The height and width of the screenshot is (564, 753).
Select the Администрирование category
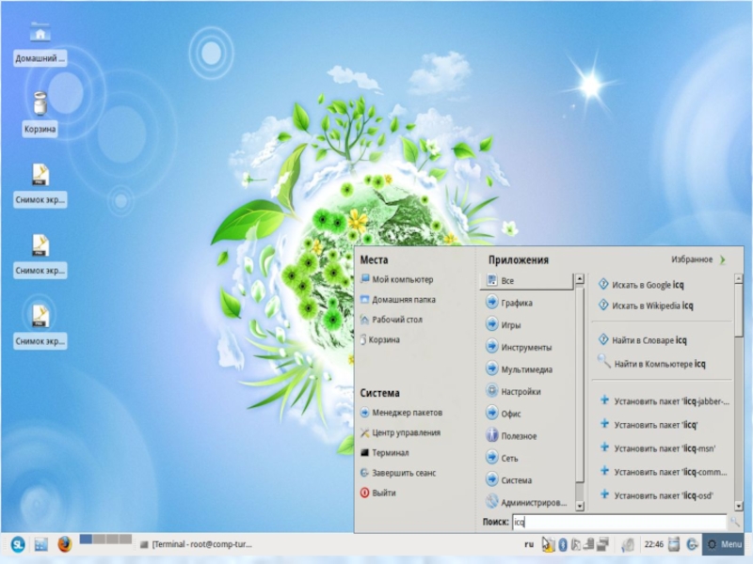tap(526, 502)
